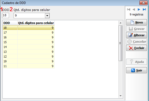The width and height of the screenshot is (149, 101).
Task: Open Ajuda help
Action: pyautogui.click(x=136, y=62)
